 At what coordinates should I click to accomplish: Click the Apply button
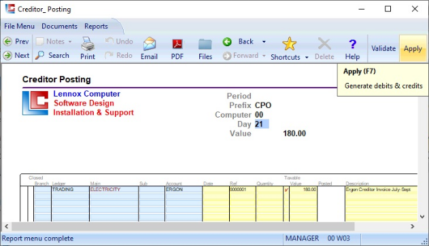[x=413, y=48]
